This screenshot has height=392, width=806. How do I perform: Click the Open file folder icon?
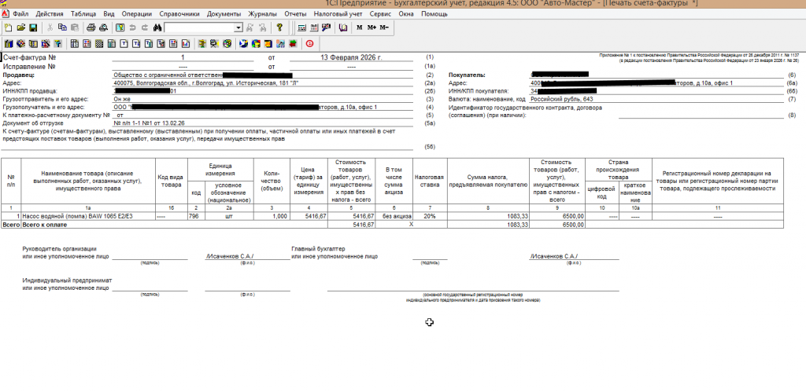(x=21, y=27)
